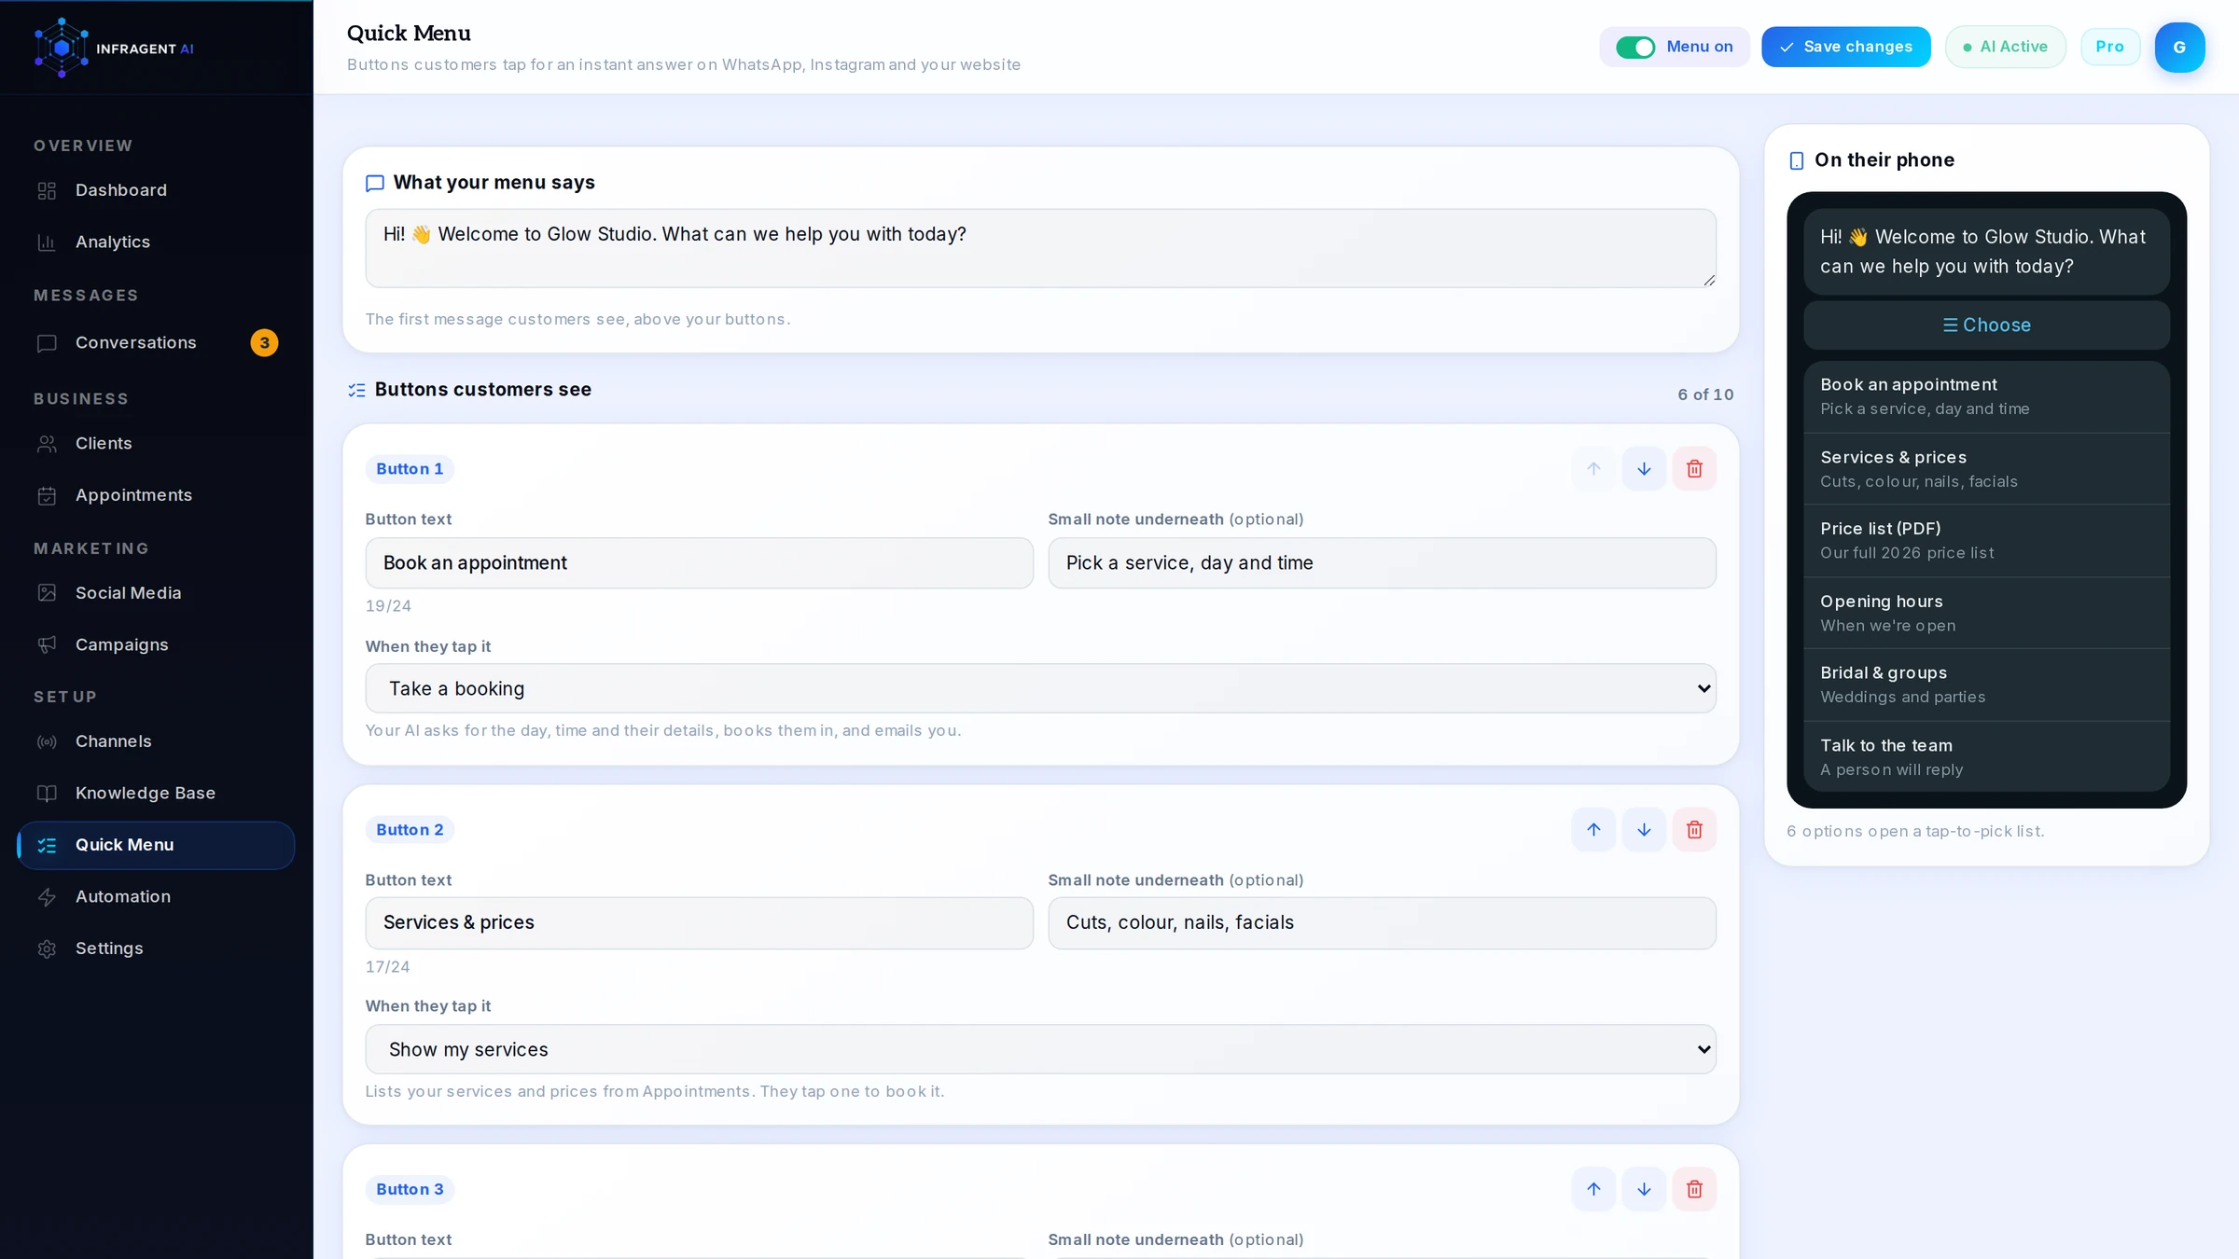This screenshot has width=2239, height=1259.
Task: Move Button 2 down with arrow
Action: (x=1644, y=829)
